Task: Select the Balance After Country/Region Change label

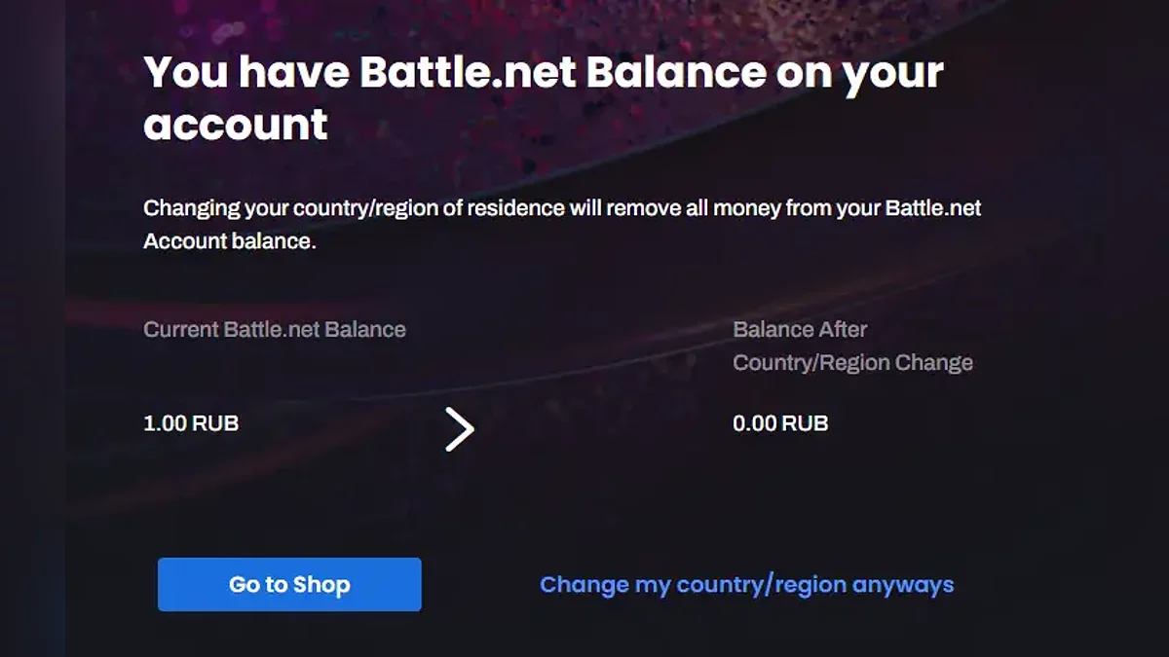Action: click(x=852, y=348)
